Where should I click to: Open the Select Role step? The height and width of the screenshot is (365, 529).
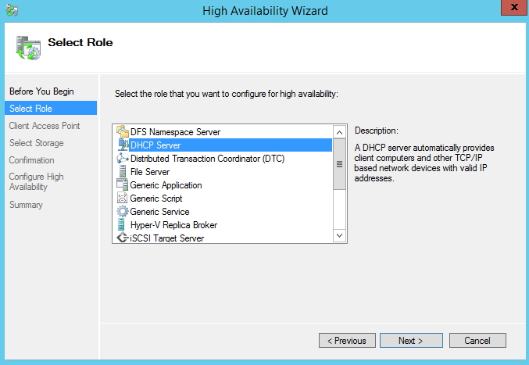click(51, 109)
